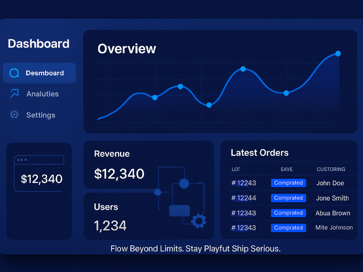
Task: Click the $12,340 value in Revenue card
Action: (119, 174)
